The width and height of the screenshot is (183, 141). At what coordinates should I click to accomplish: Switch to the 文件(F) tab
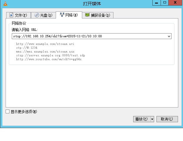coord(19,15)
